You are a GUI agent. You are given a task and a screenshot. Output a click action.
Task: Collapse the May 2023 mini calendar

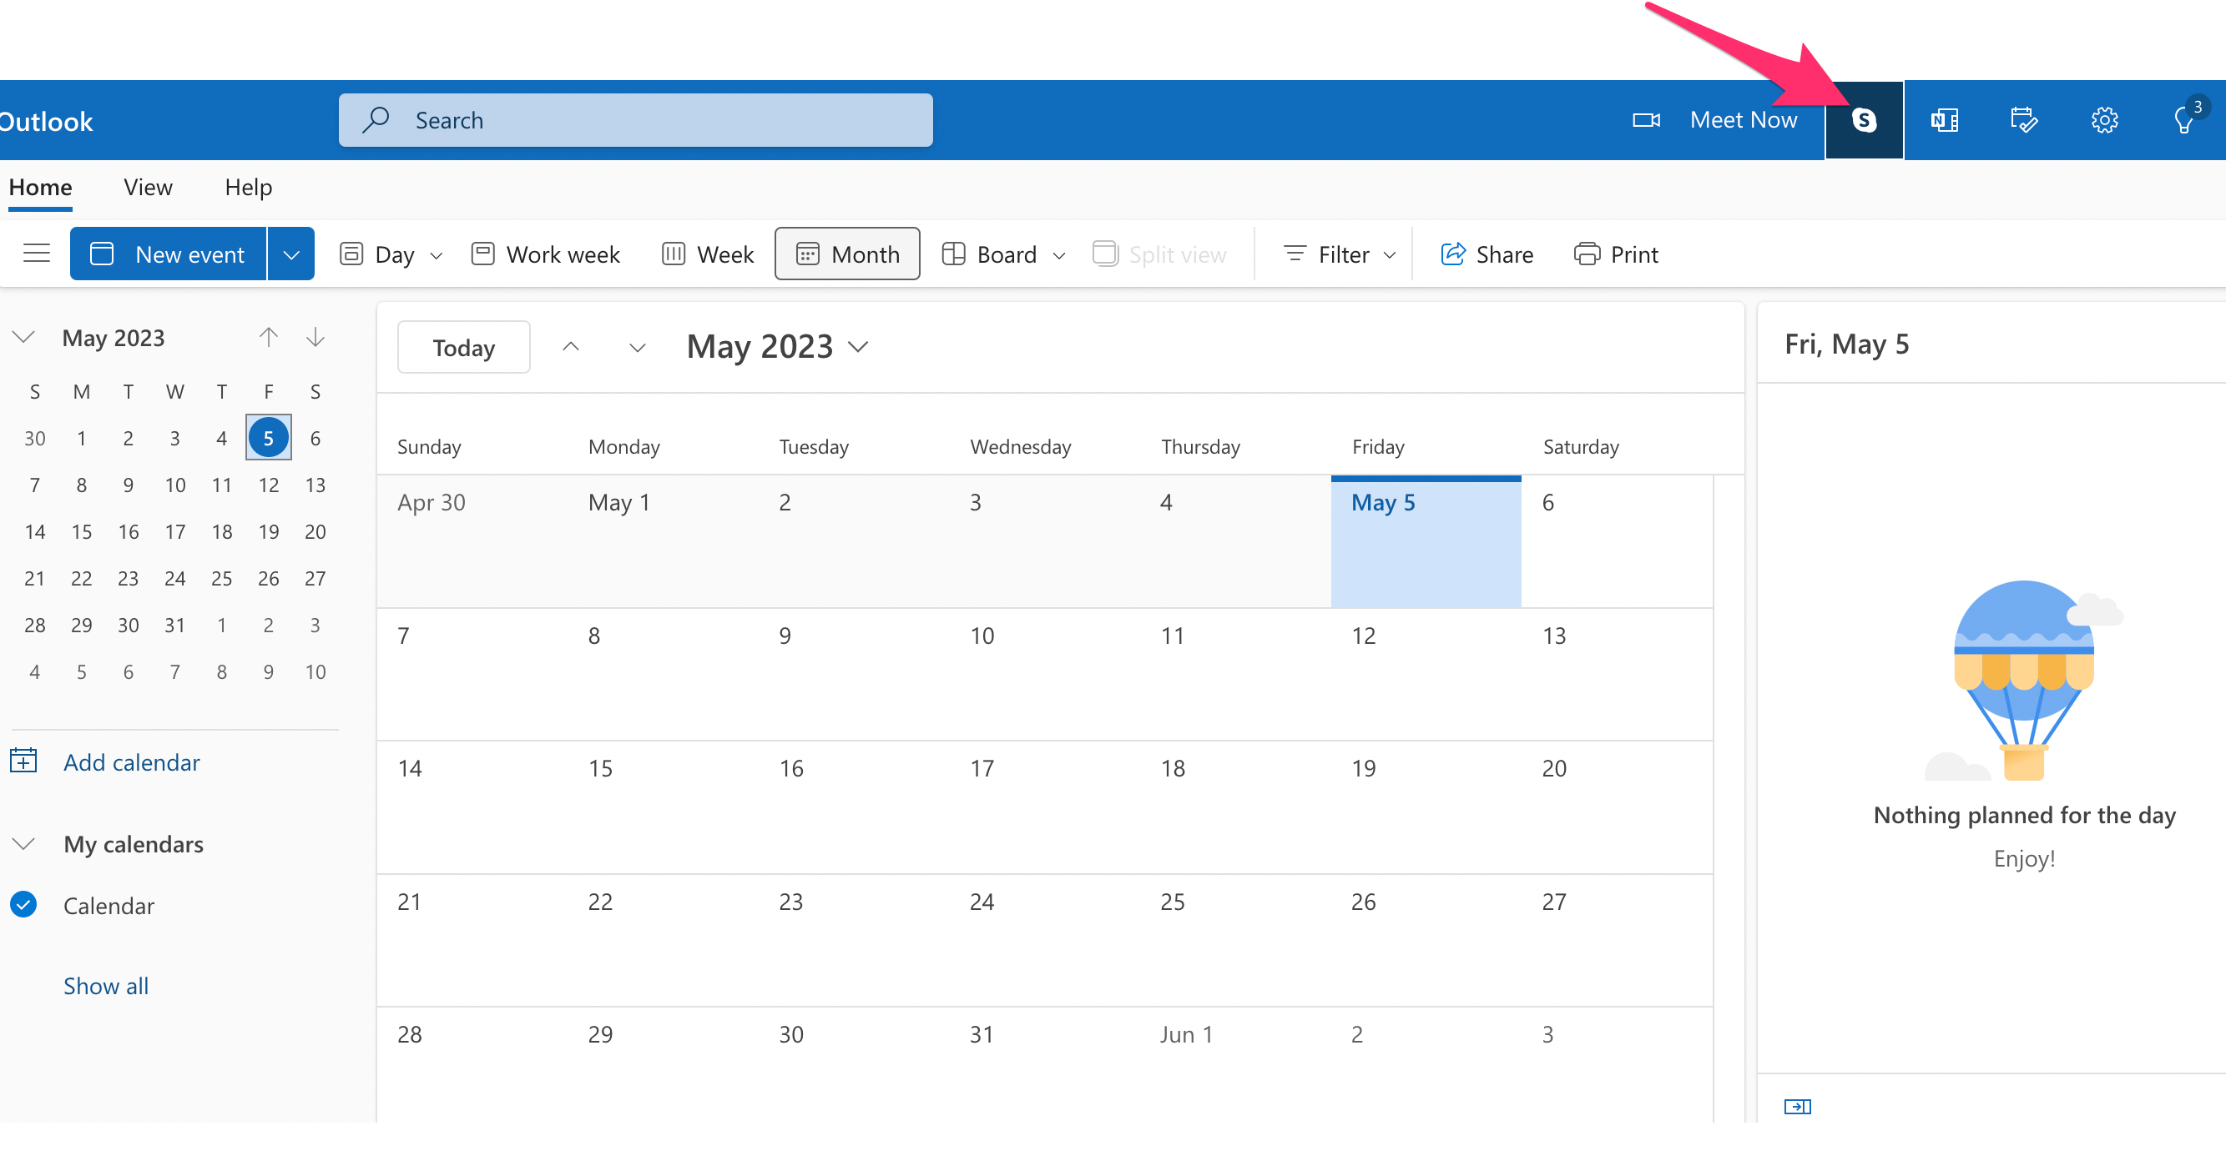(22, 337)
